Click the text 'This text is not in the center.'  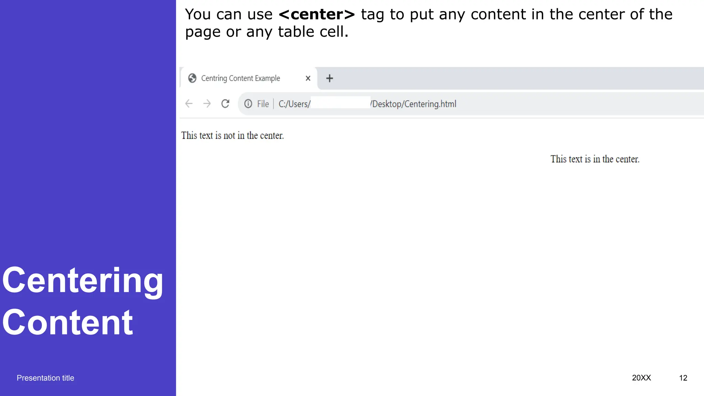pos(233,135)
